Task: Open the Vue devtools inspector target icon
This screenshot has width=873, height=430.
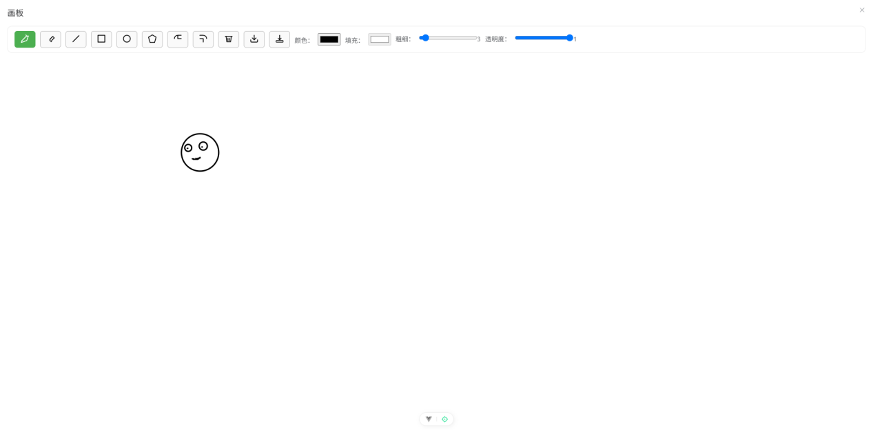Action: pos(444,418)
